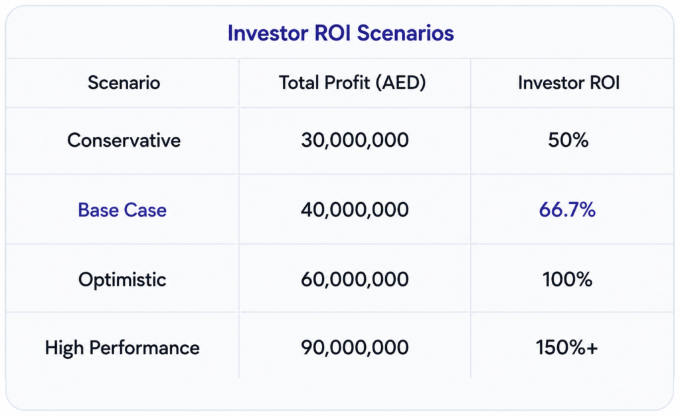The width and height of the screenshot is (680, 416).
Task: Select the Total Profit (AED) column header
Action: tap(352, 82)
